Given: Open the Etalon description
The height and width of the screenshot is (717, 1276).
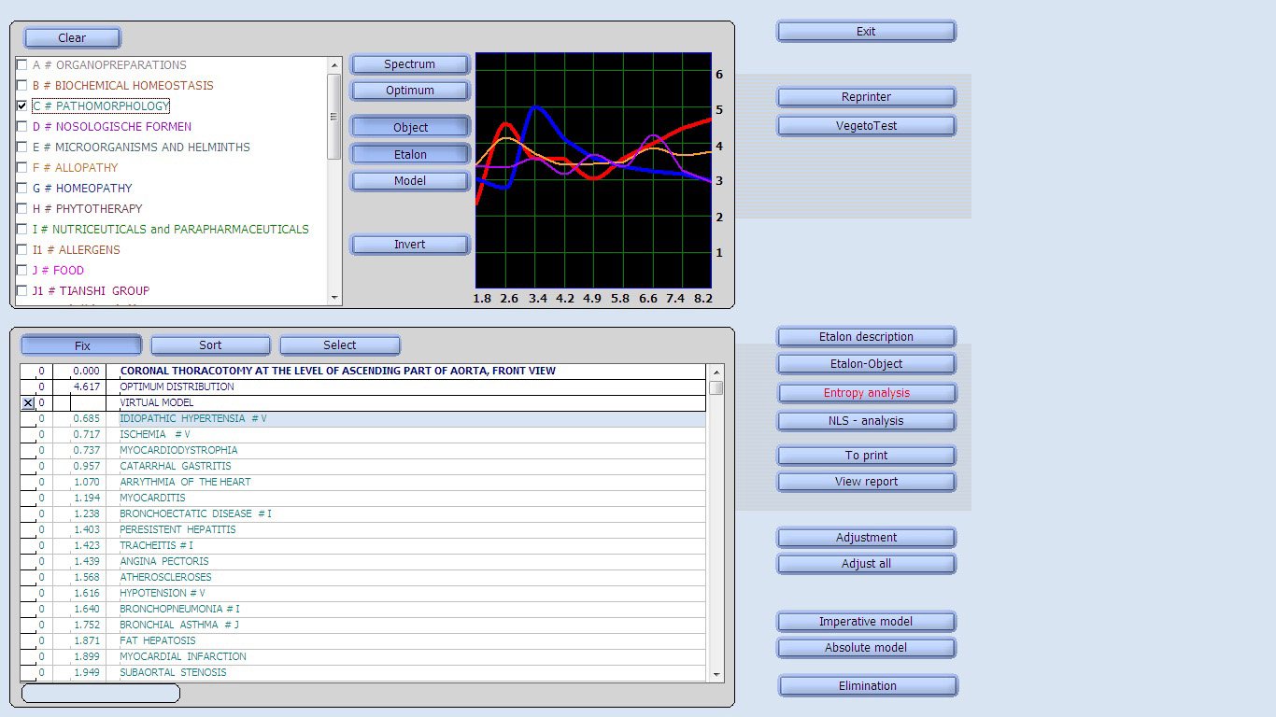Looking at the screenshot, I should click(x=866, y=337).
